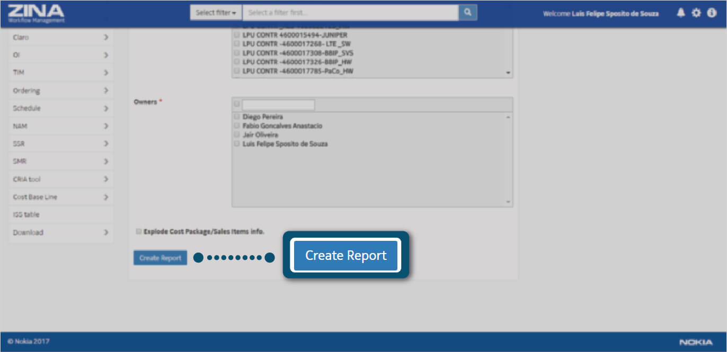This screenshot has width=727, height=352.
Task: Click the info circle icon
Action: click(x=712, y=13)
